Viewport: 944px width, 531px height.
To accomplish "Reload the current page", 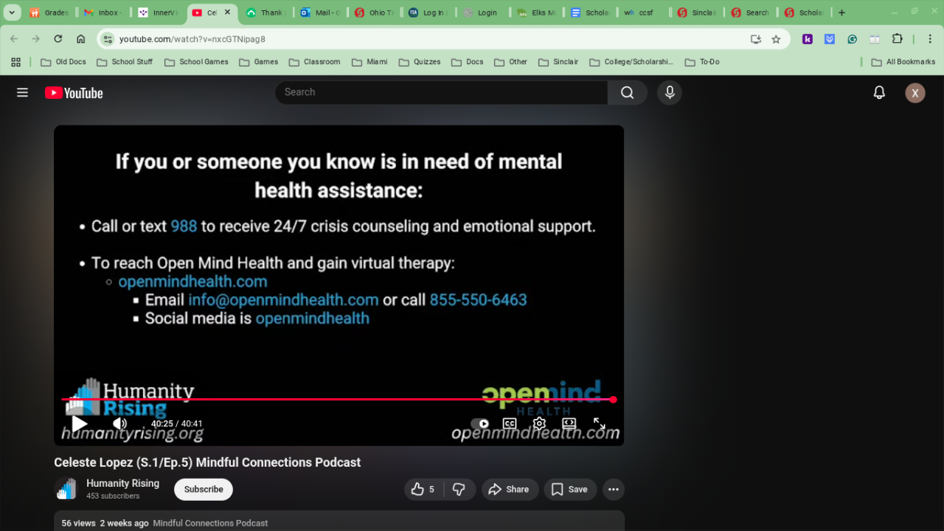I will coord(58,39).
